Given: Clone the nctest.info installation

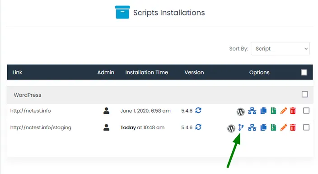Looking at the screenshot, I should (263, 111).
